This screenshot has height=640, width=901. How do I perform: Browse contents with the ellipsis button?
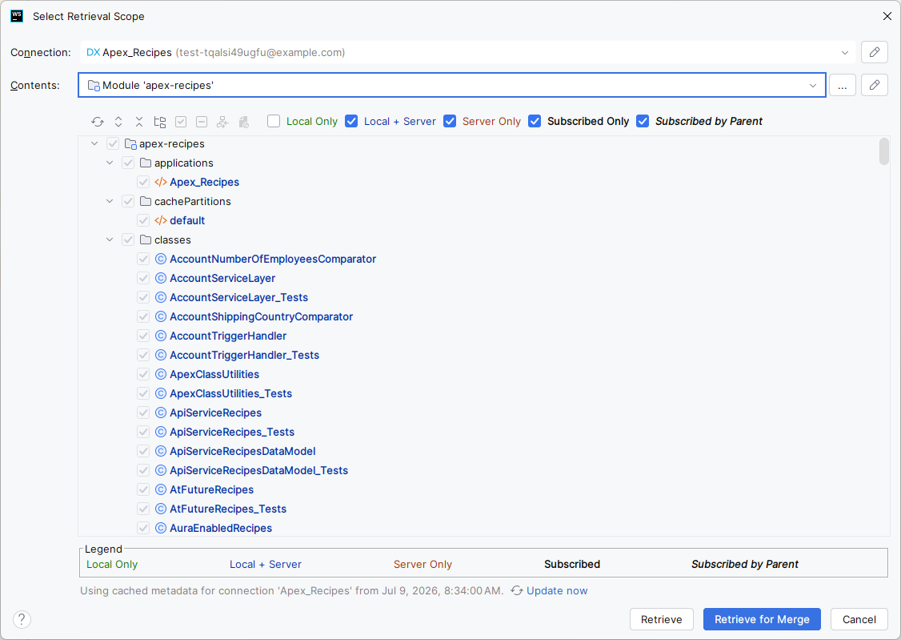843,85
